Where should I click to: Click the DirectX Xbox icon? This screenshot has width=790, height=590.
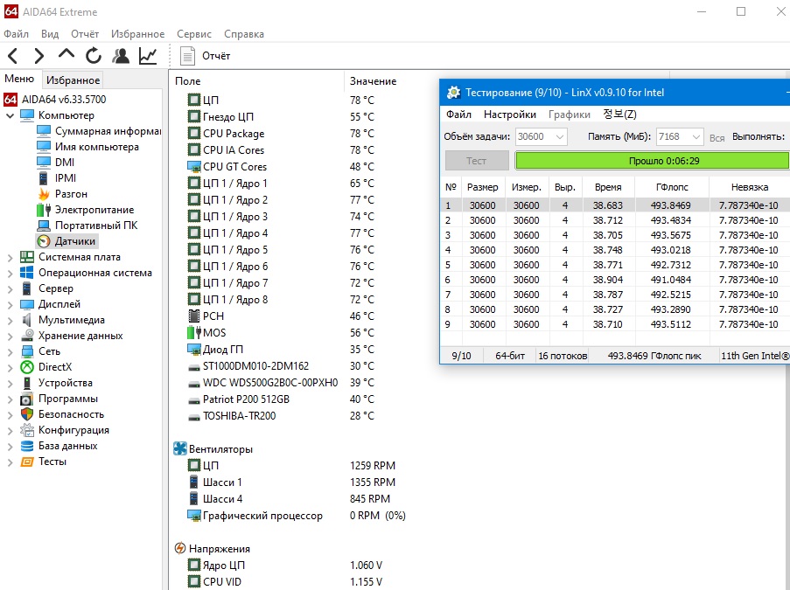(x=27, y=367)
